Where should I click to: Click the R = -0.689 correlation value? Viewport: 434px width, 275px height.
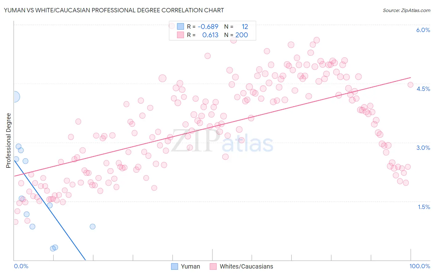[x=202, y=27]
